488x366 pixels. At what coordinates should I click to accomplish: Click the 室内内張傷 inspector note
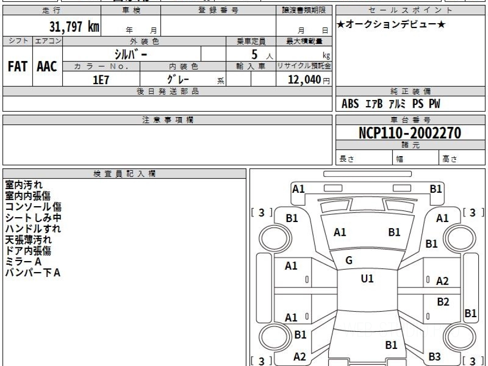[x=28, y=196]
